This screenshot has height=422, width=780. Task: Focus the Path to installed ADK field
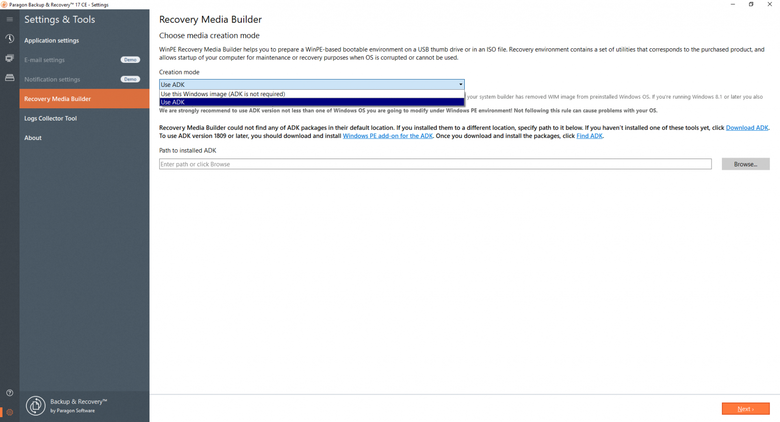point(435,164)
